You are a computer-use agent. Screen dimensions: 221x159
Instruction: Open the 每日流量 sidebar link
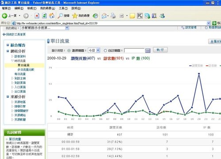(20, 74)
